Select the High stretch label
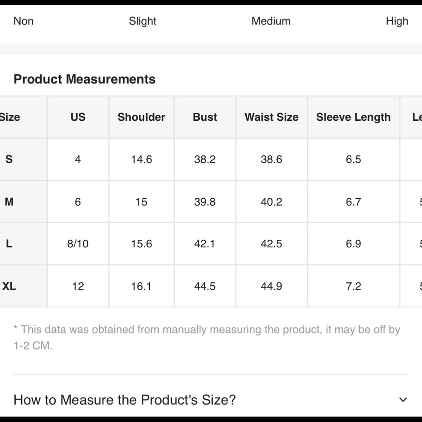 click(397, 21)
